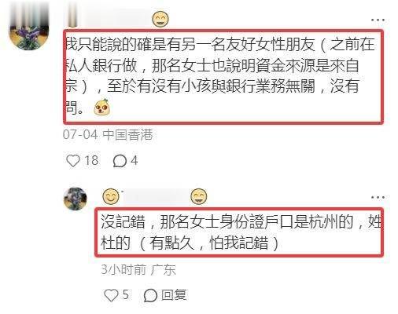This screenshot has height=314, width=398.
Task: Select the reply text mentioning 杭州
Action: [239, 232]
